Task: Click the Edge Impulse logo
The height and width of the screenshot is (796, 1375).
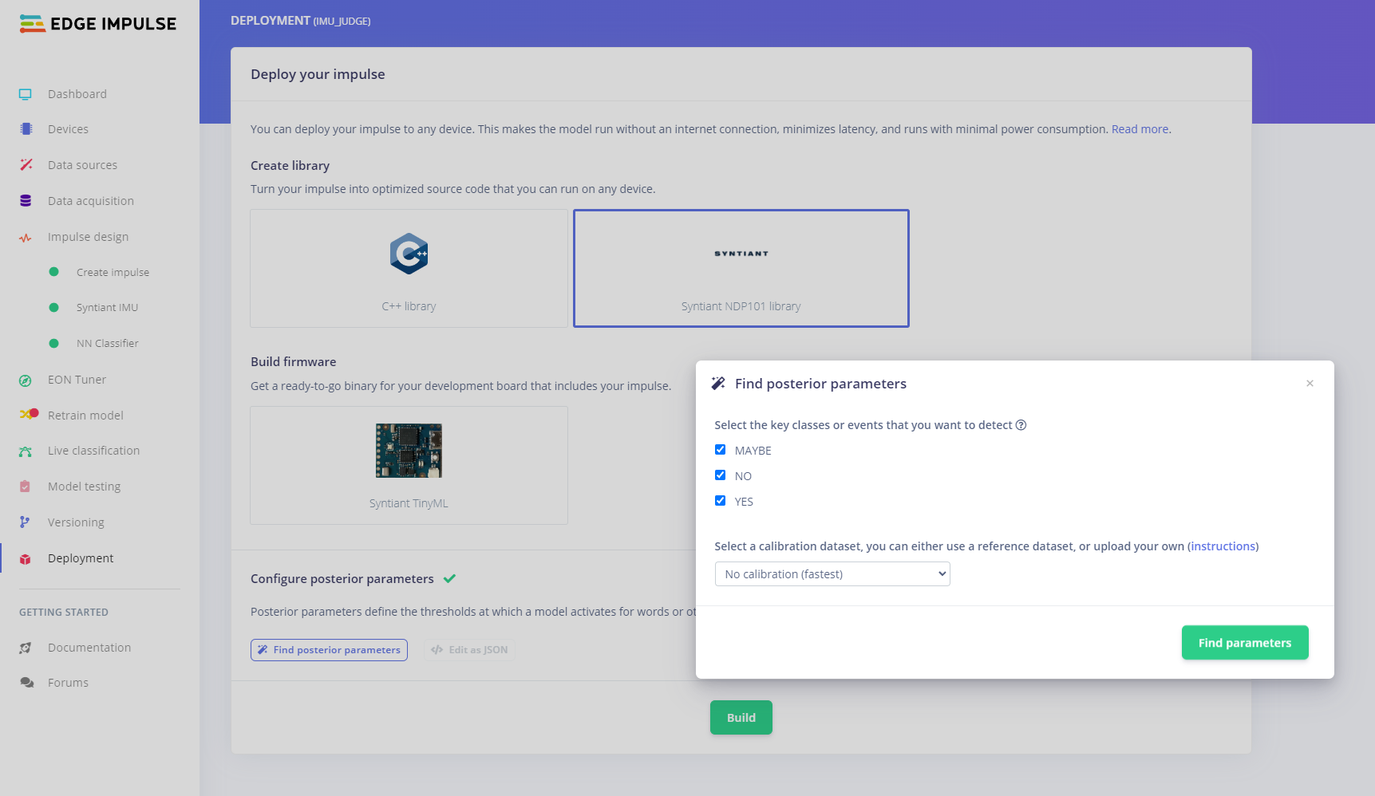Action: coord(97,24)
